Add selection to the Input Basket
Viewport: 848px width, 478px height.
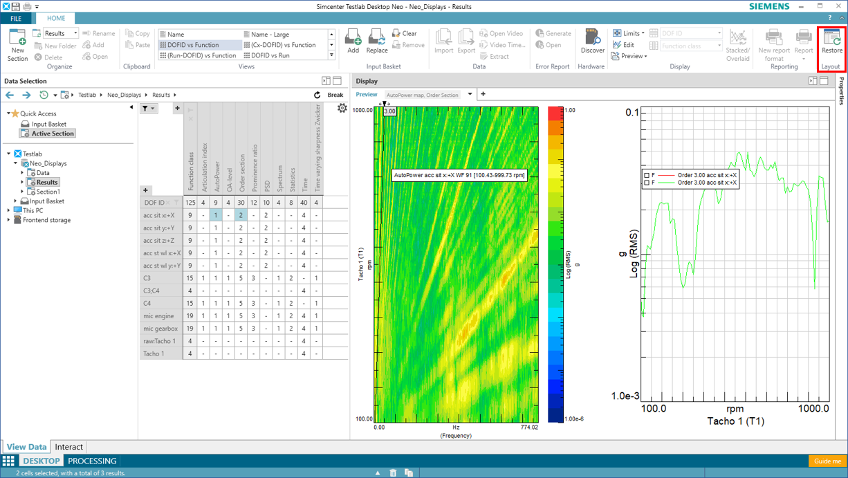coord(353,42)
